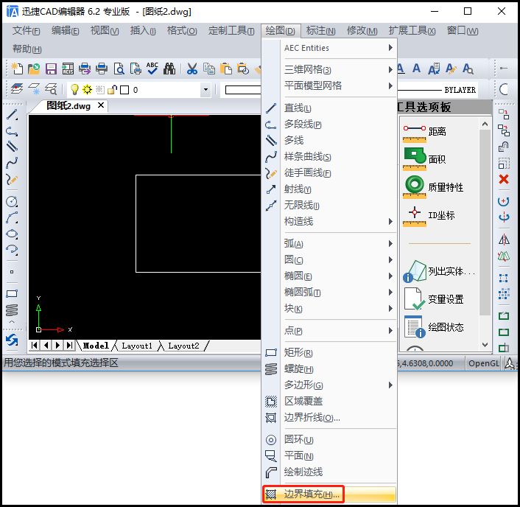Image resolution: width=520 pixels, height=507 pixels.
Task: Open the 扩展工具 Extended Tools menu
Action: point(412,30)
